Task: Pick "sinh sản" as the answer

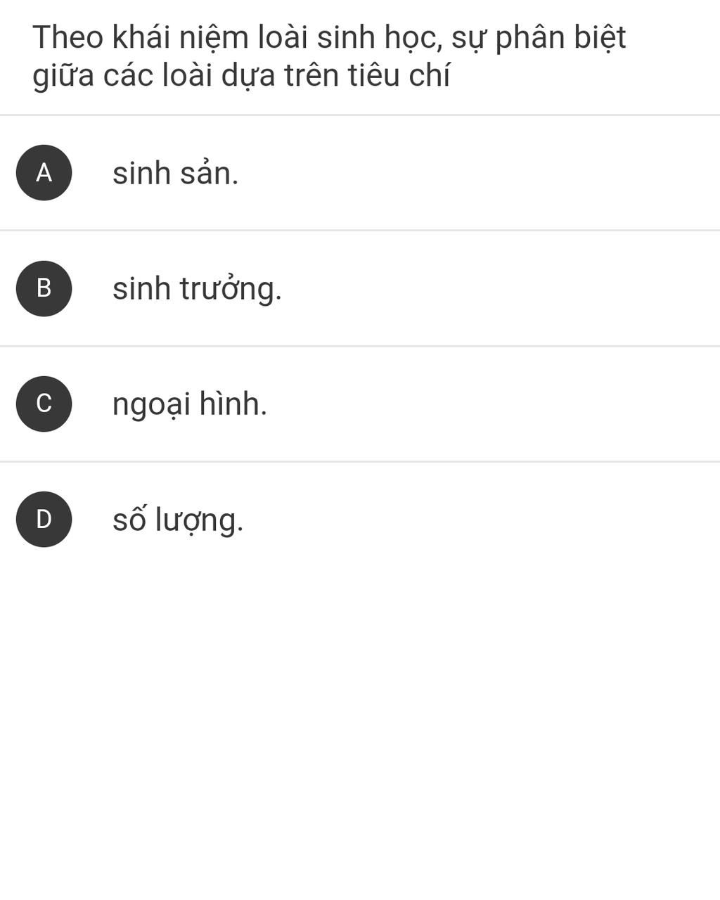Action: pyautogui.click(x=175, y=173)
